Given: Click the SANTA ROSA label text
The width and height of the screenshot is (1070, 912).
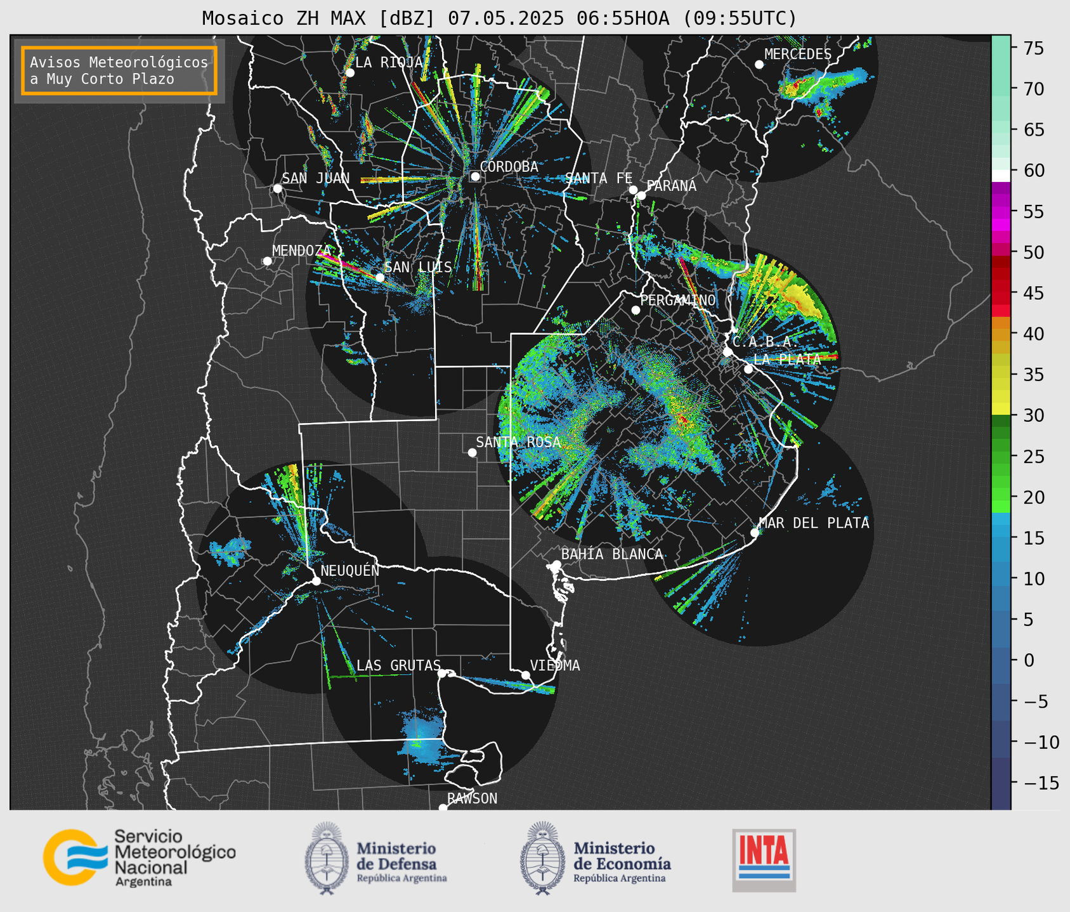Looking at the screenshot, I should click(518, 442).
